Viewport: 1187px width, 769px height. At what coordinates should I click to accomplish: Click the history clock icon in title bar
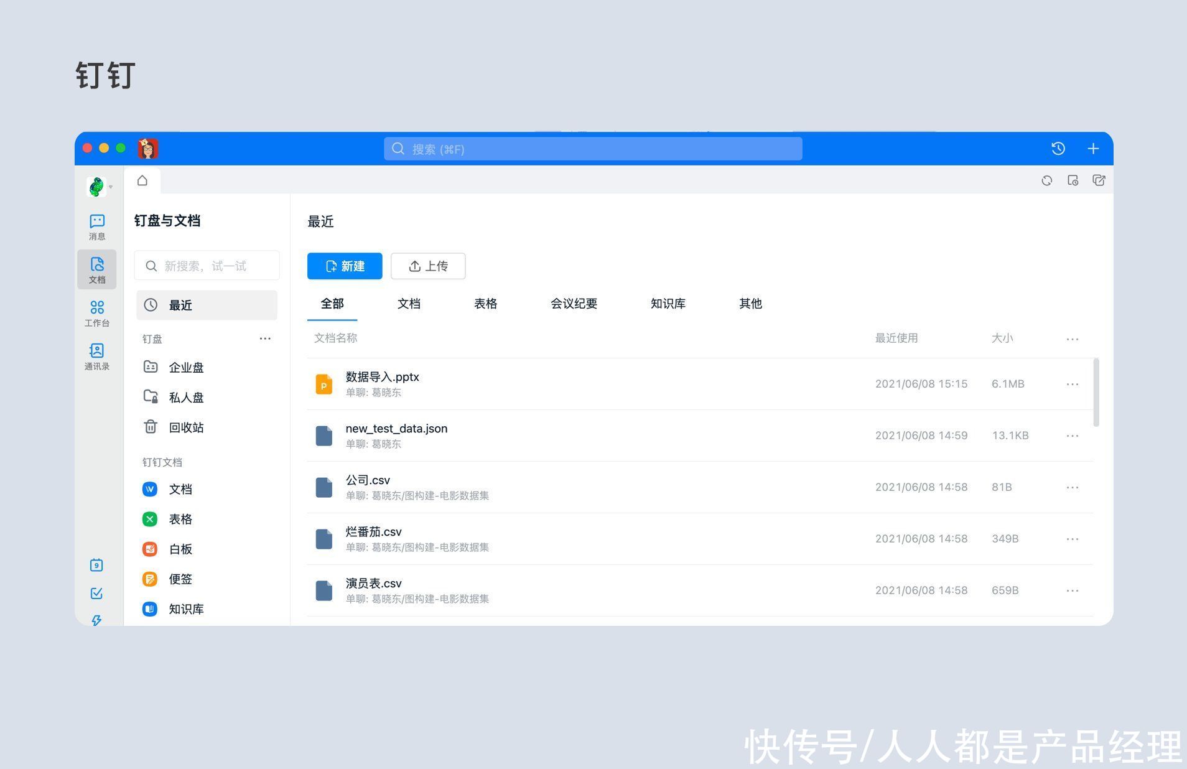click(1058, 149)
